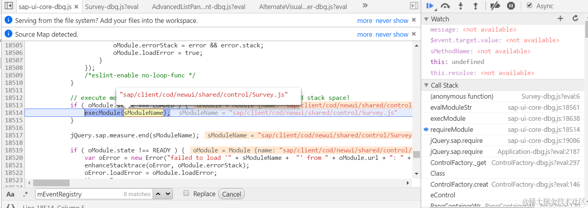Screen dimensions: 588x208
Task: Dismiss the Source Map detected notice
Action: pyautogui.click(x=414, y=34)
